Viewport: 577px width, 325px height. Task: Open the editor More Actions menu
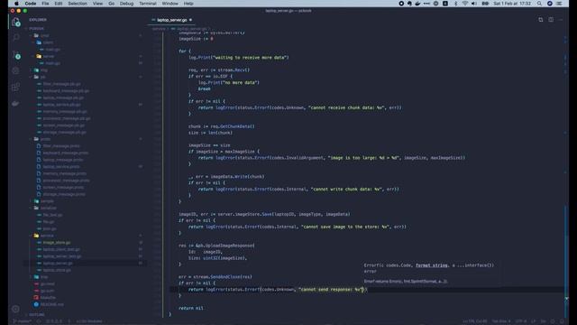pyautogui.click(x=561, y=20)
